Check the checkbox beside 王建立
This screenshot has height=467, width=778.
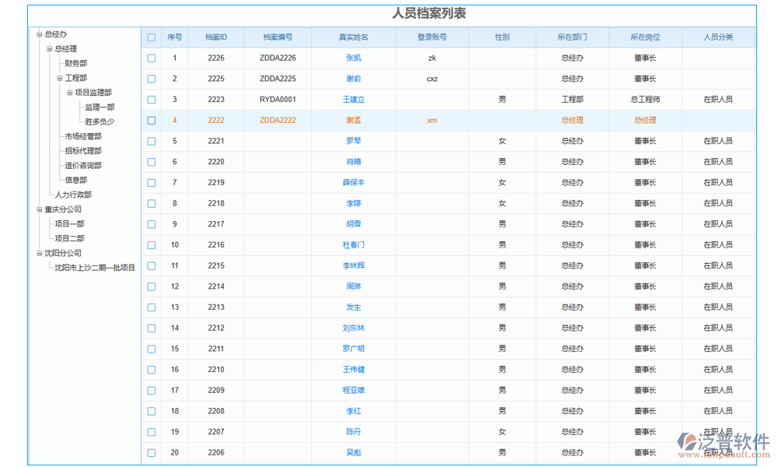[151, 99]
